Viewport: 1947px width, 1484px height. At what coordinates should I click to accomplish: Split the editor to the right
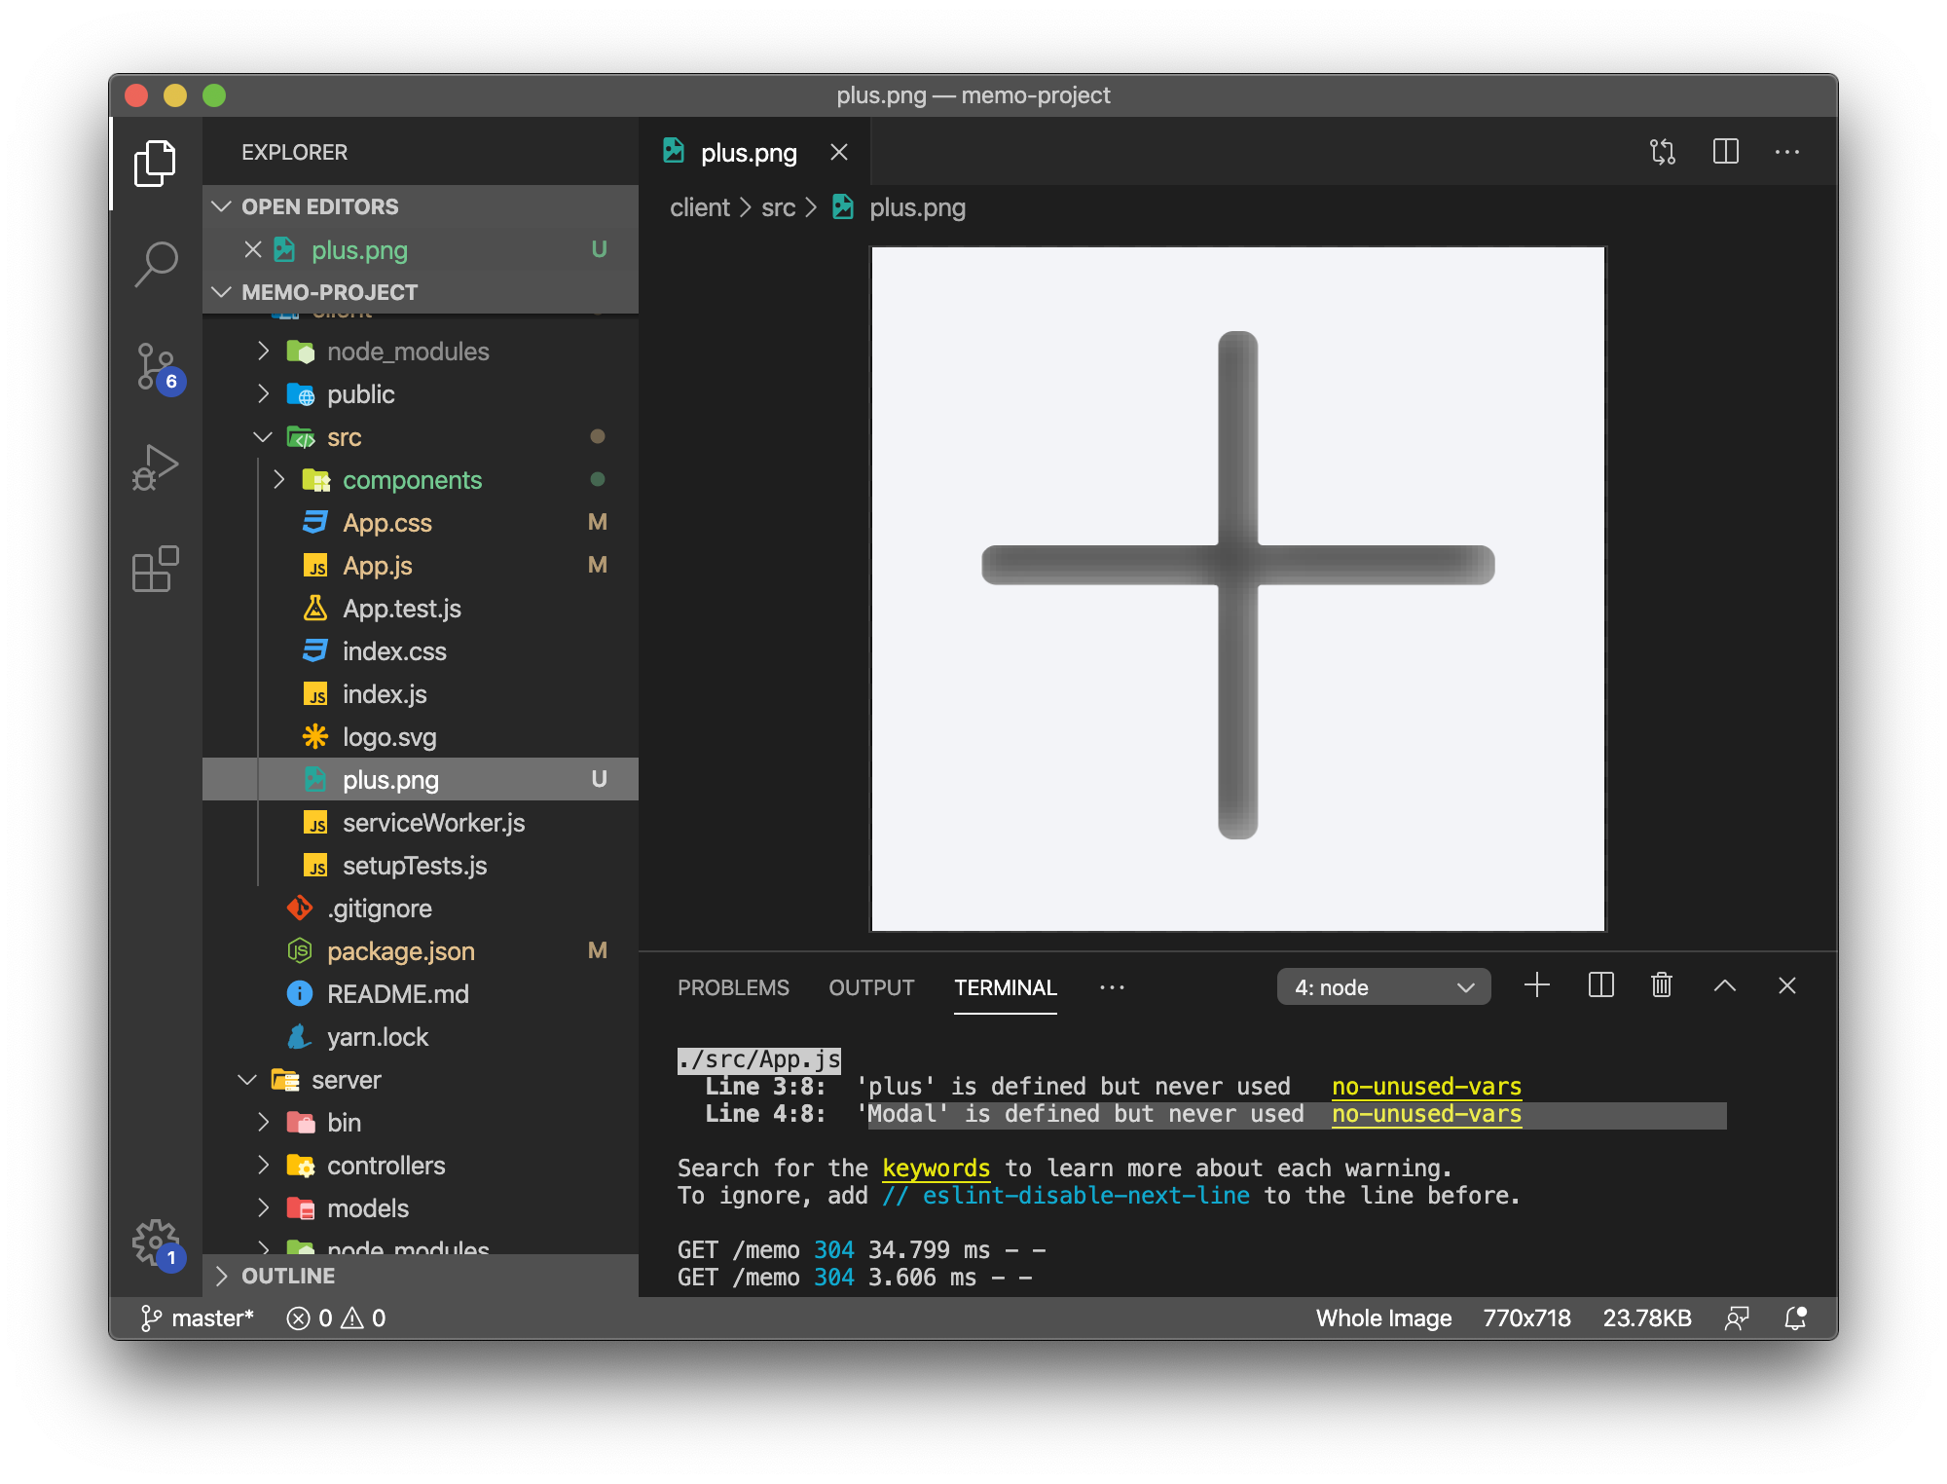point(1725,152)
